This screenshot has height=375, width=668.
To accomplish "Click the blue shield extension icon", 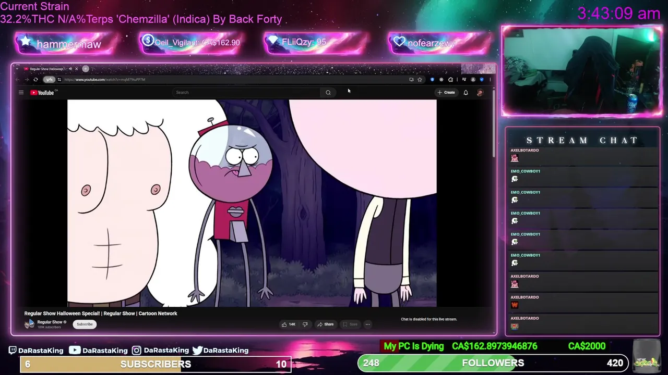I will 432,80.
